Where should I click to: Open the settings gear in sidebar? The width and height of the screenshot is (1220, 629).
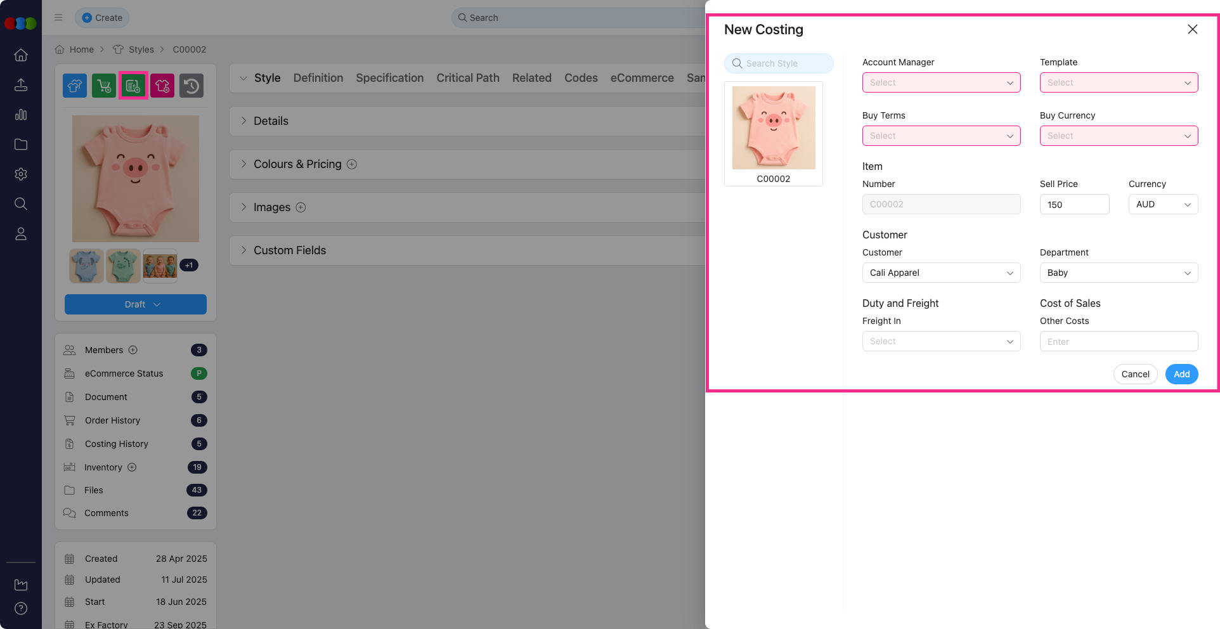pyautogui.click(x=21, y=174)
